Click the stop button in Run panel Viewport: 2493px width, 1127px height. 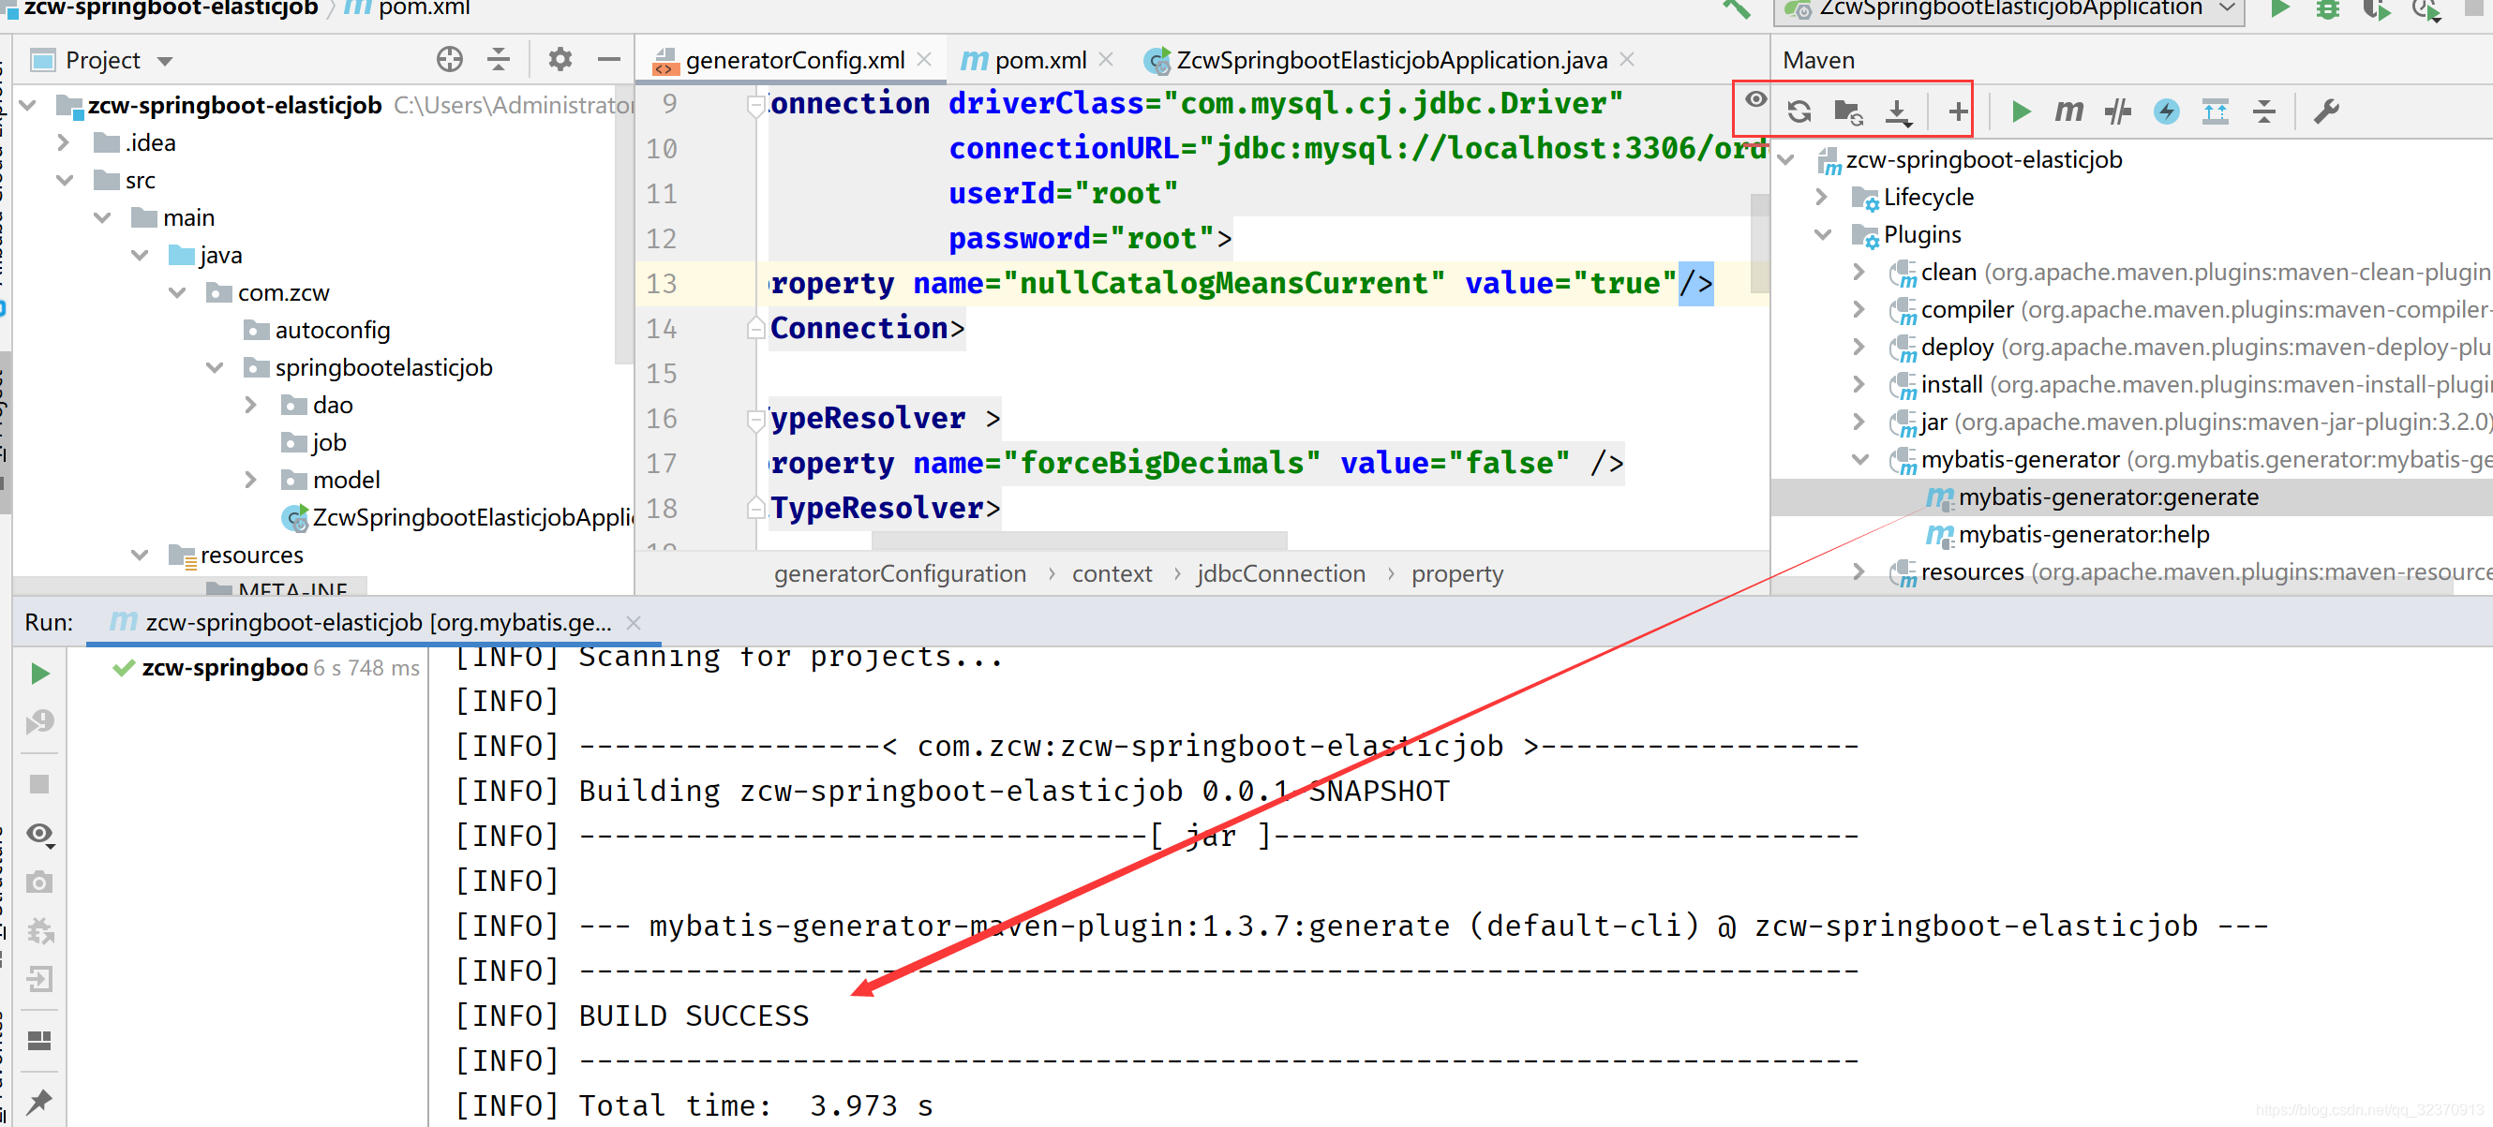click(x=38, y=783)
